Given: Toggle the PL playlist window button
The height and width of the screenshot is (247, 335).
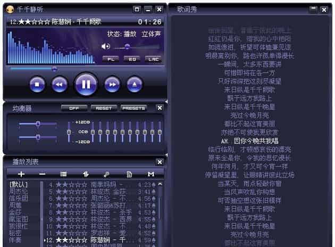Looking at the screenshot, I should [x=111, y=59].
